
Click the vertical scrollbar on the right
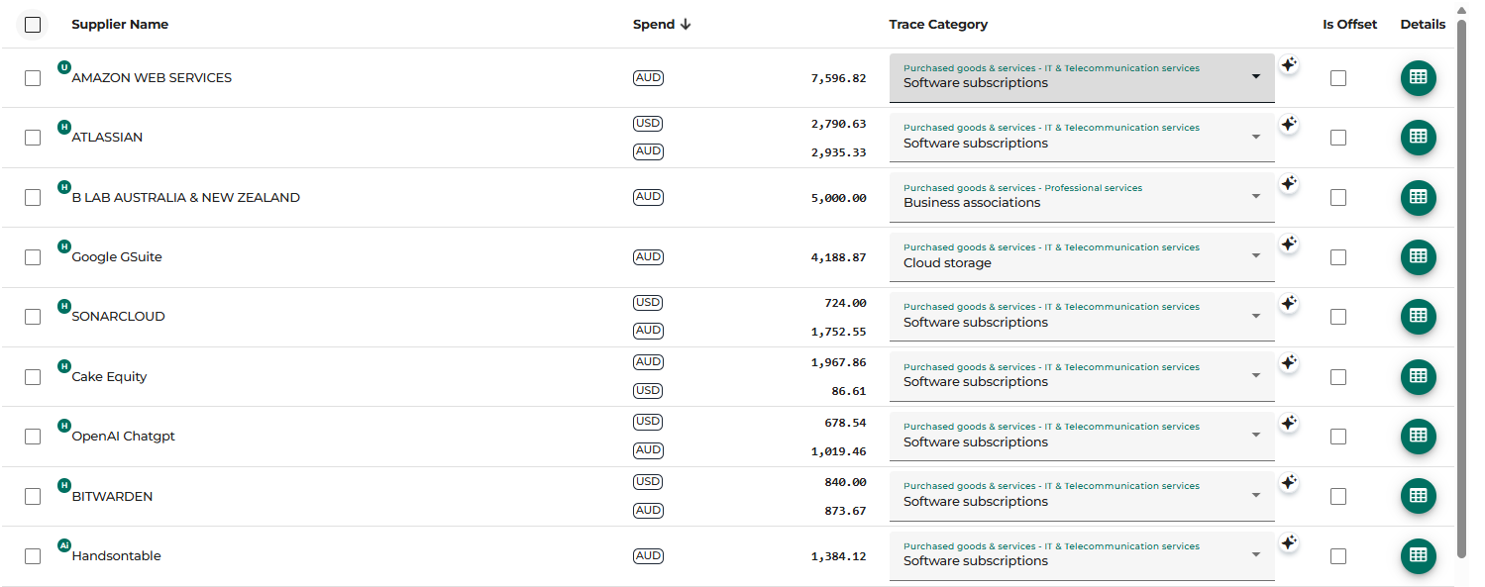point(1461,287)
